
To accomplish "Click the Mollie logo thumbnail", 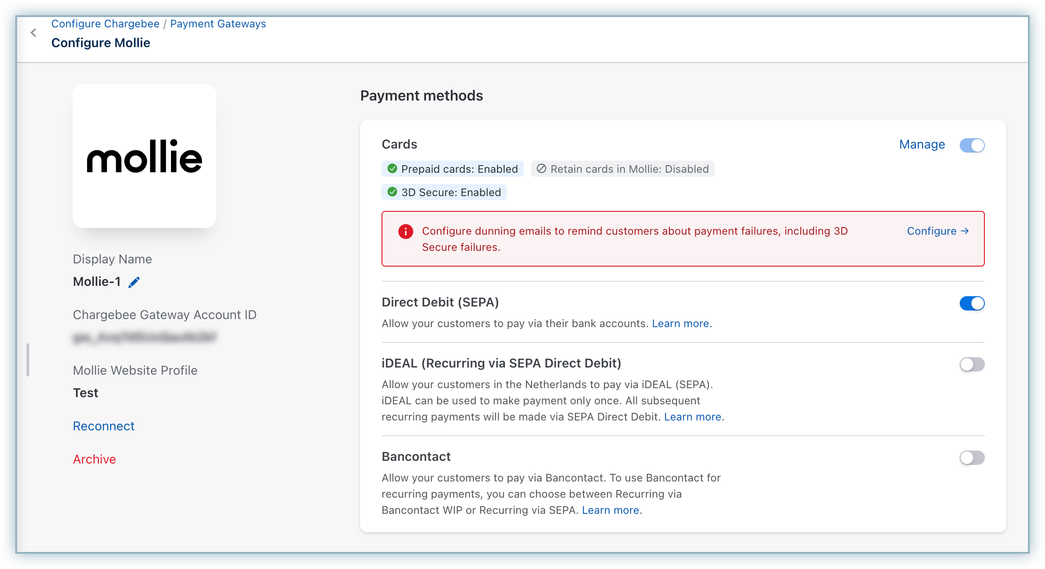I will (145, 156).
